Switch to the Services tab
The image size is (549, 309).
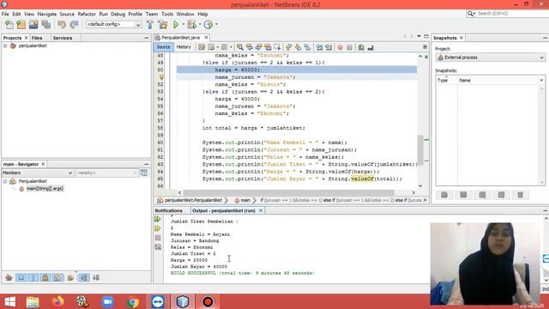(x=63, y=38)
